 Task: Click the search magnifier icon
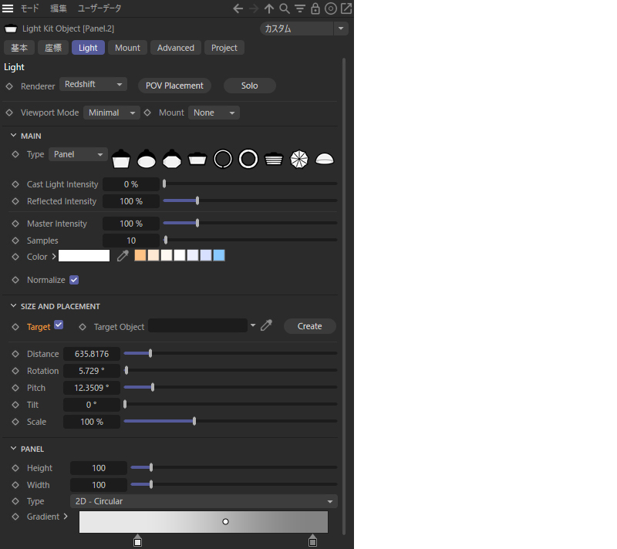285,8
